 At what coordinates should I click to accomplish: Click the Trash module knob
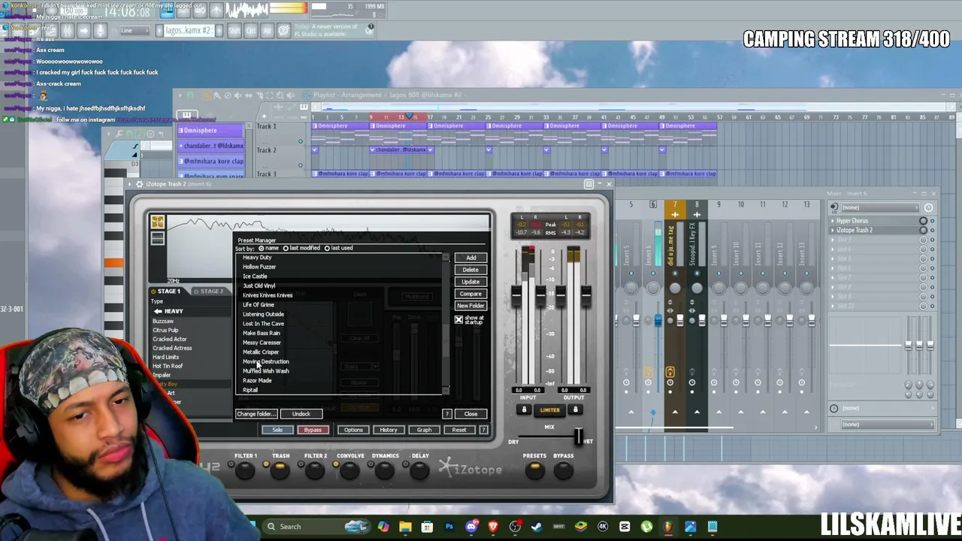[x=280, y=470]
